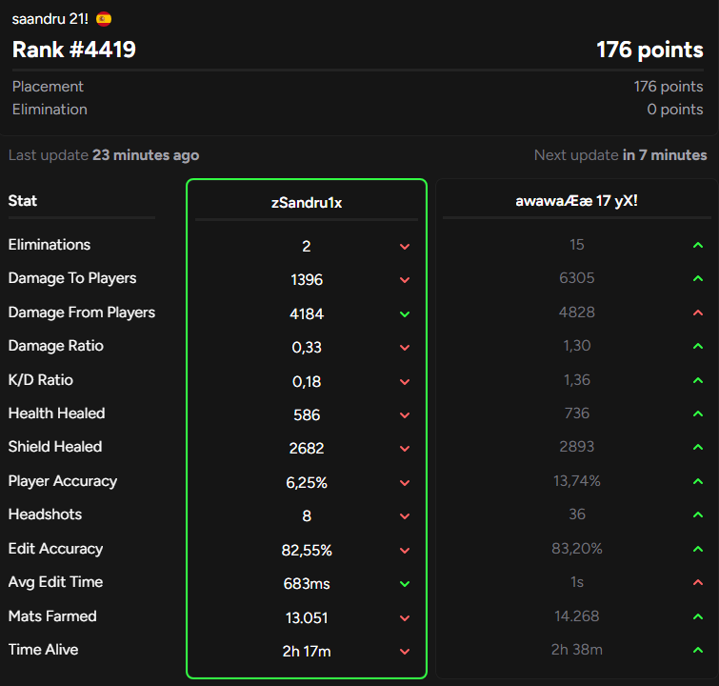The height and width of the screenshot is (686, 719).
Task: Click the Headshots stat label
Action: 45,514
